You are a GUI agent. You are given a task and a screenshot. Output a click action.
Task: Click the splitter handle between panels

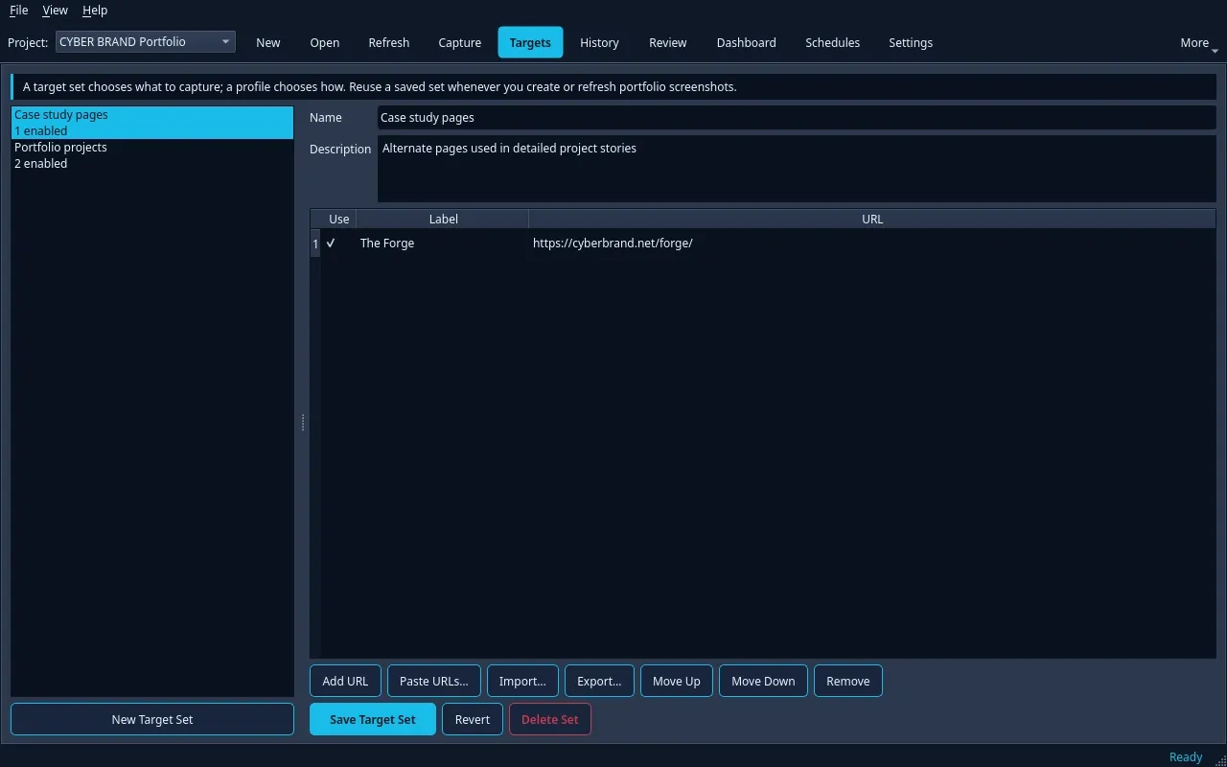click(303, 422)
